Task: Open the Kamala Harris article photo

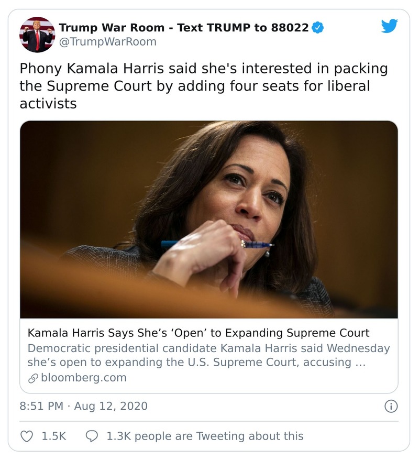Action: pos(208,219)
